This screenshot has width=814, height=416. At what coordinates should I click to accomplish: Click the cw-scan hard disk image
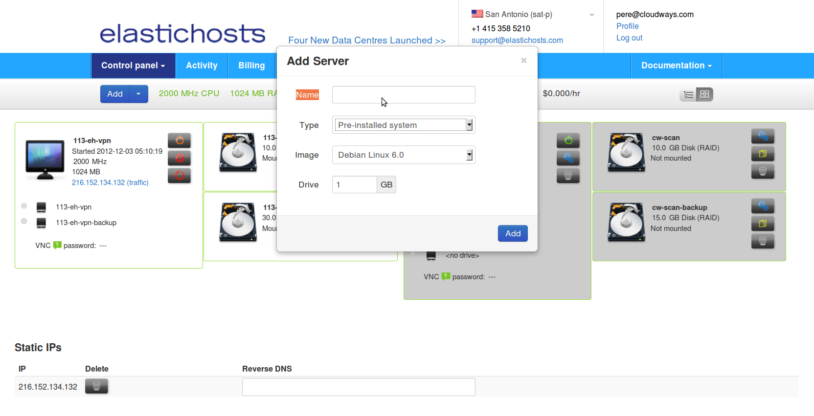[x=626, y=152]
